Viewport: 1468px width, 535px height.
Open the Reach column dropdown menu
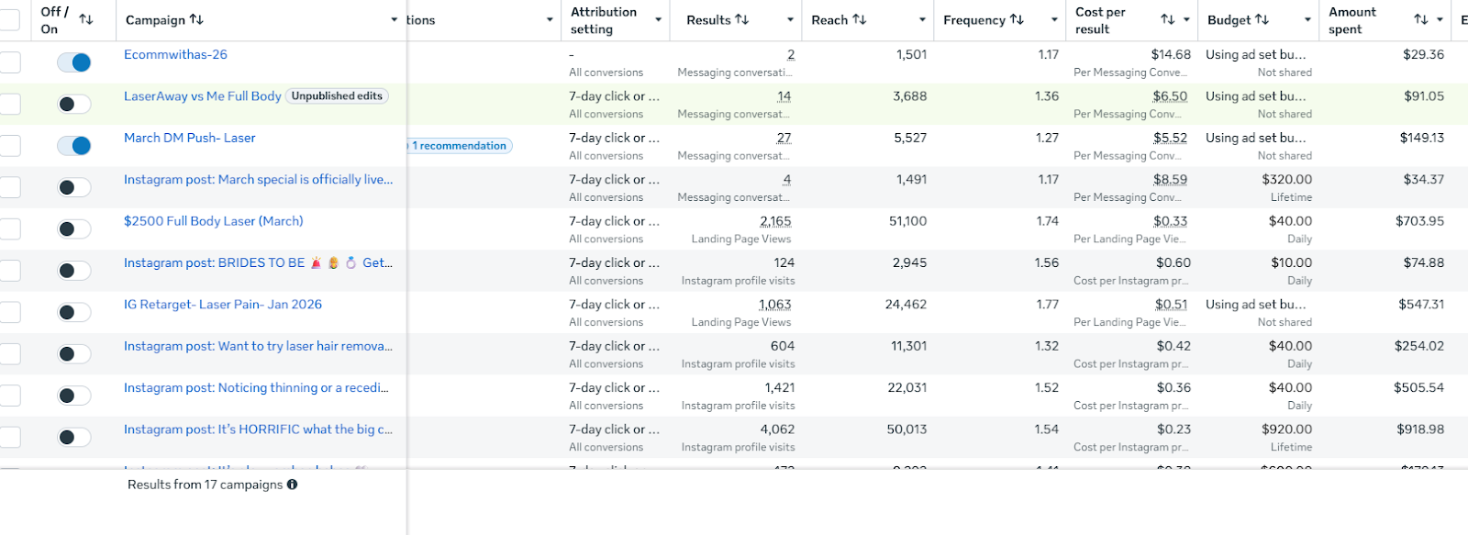(x=922, y=19)
